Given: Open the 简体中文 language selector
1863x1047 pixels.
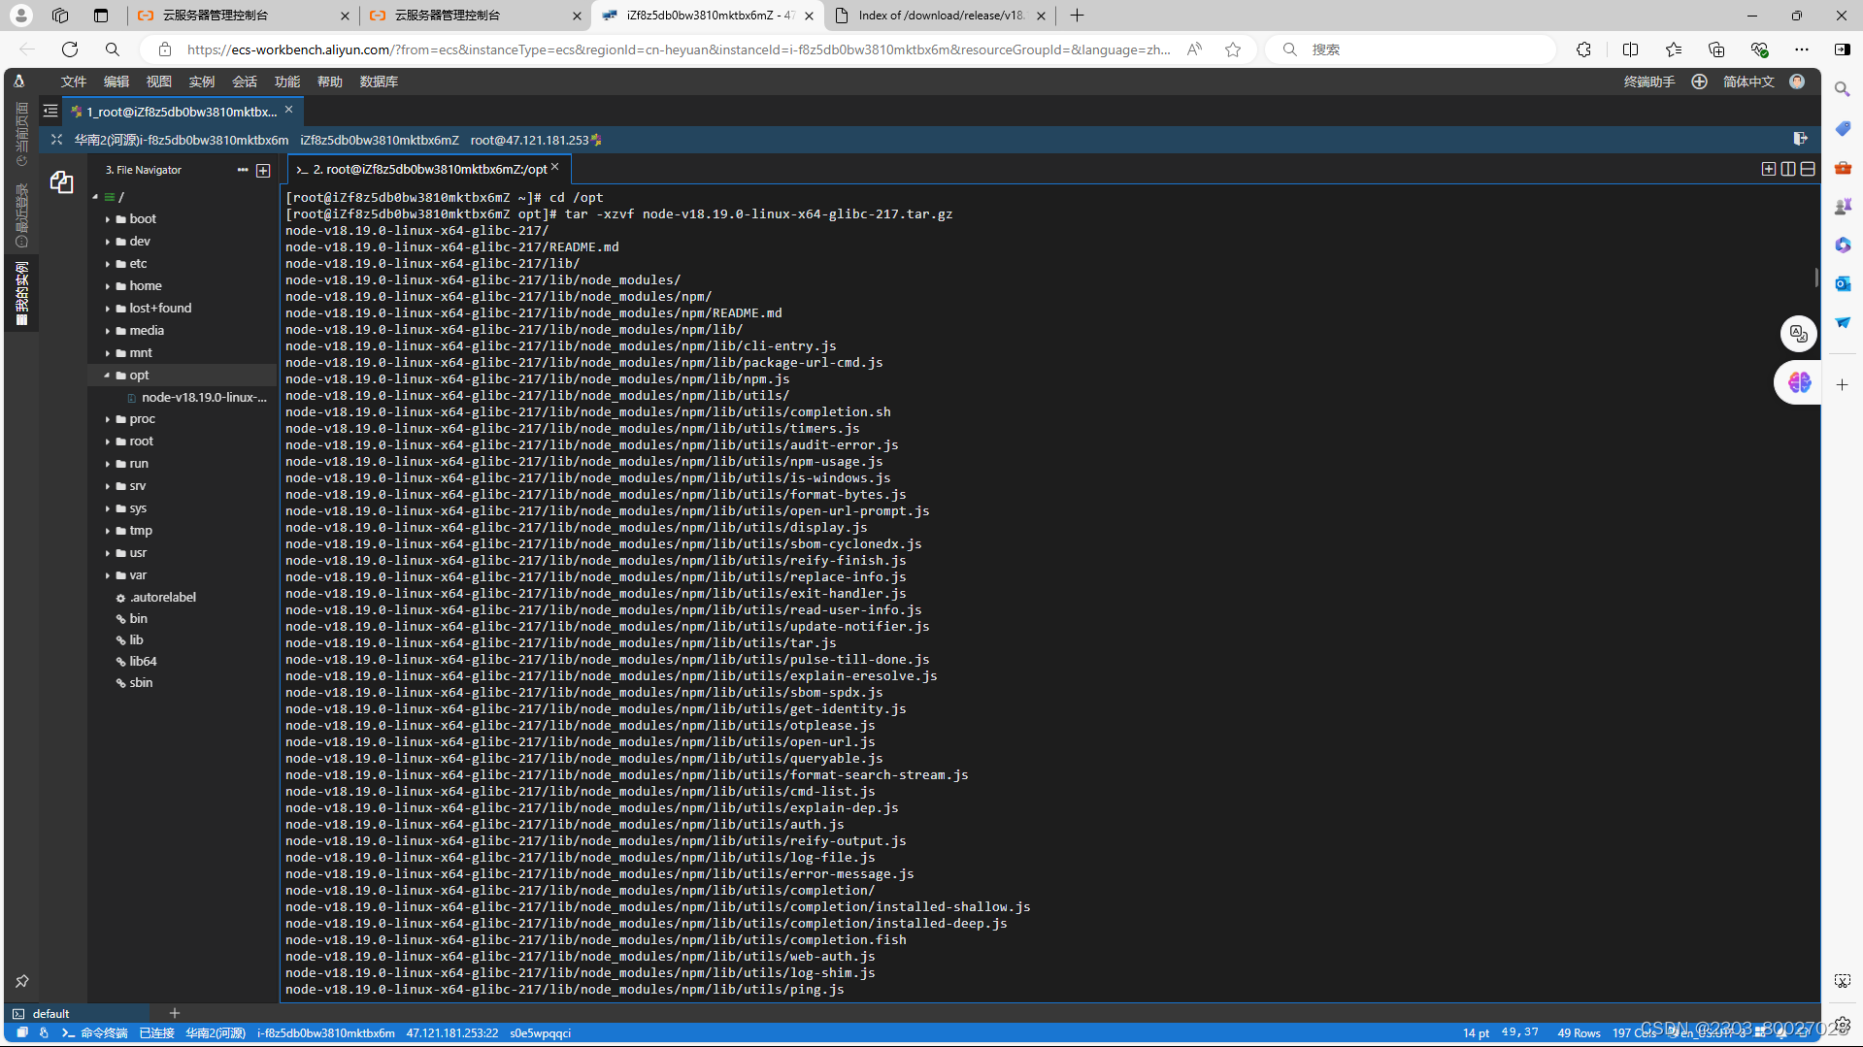Looking at the screenshot, I should (1747, 82).
